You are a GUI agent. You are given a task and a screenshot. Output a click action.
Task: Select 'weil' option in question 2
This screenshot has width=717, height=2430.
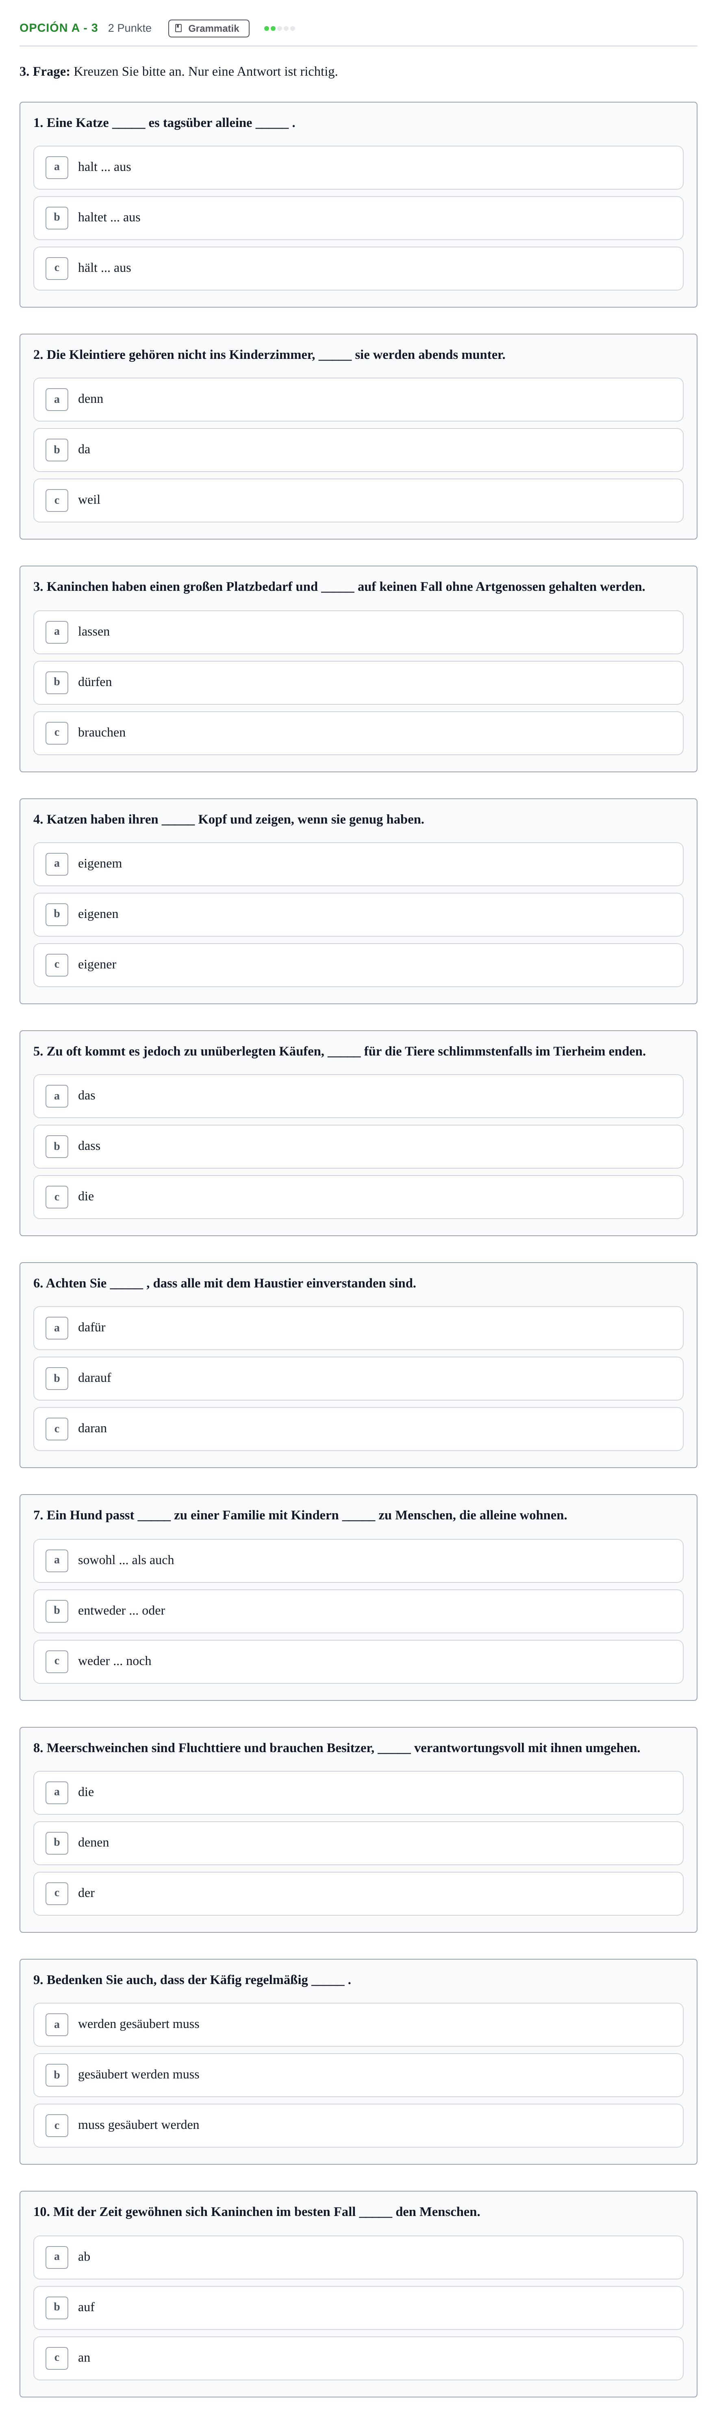point(358,501)
